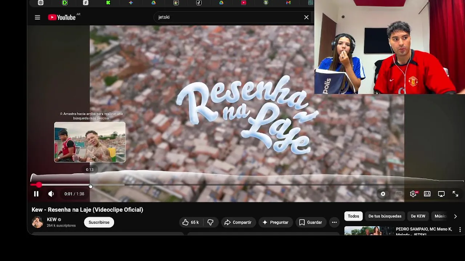Click the 0:01 / 1:38 time display
The height and width of the screenshot is (261, 465).
click(x=74, y=194)
